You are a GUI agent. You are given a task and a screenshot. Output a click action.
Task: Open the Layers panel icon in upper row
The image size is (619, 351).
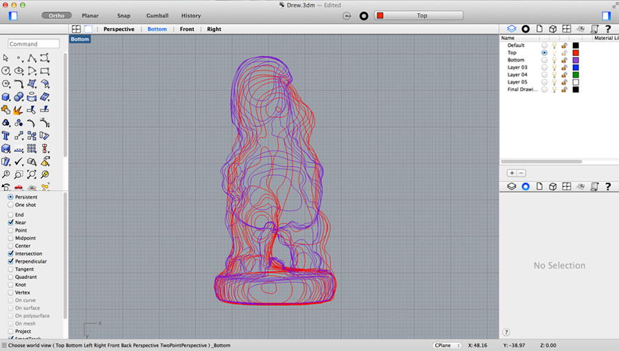[x=512, y=29]
